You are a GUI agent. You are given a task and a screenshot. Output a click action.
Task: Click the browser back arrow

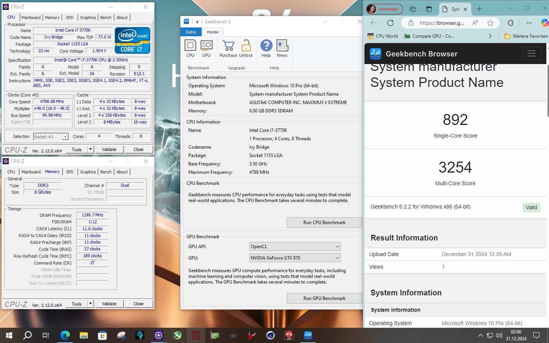tap(374, 23)
